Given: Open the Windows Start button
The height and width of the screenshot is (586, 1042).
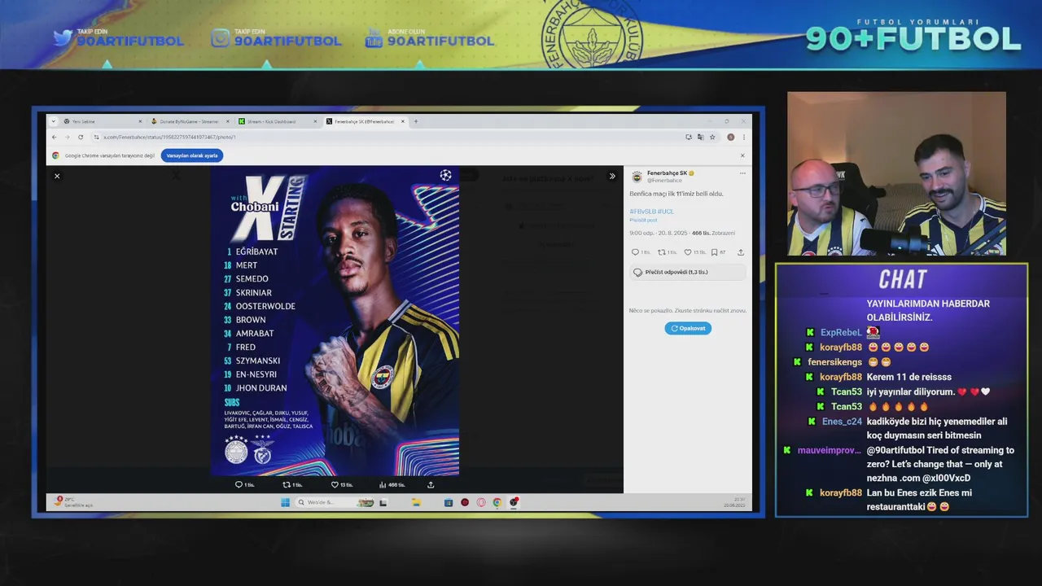Looking at the screenshot, I should click(285, 502).
